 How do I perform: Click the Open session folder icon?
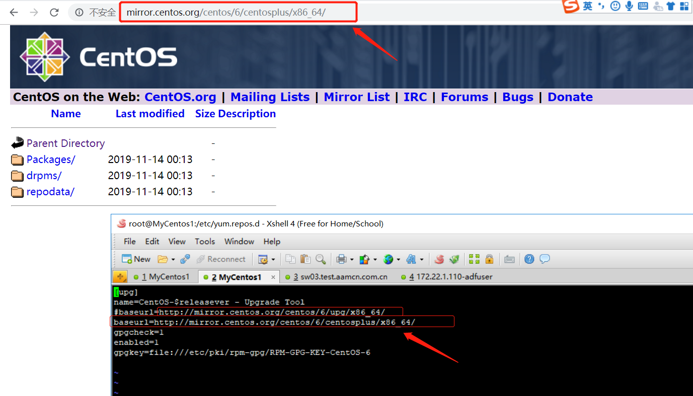[x=163, y=259]
